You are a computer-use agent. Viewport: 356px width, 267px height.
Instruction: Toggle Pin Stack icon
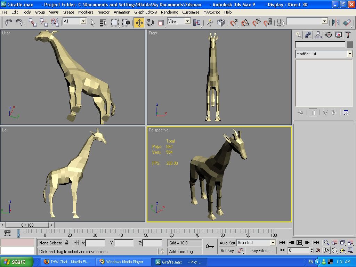300,112
